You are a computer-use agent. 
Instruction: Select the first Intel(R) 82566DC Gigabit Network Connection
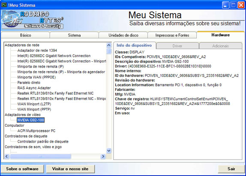coord(54,56)
